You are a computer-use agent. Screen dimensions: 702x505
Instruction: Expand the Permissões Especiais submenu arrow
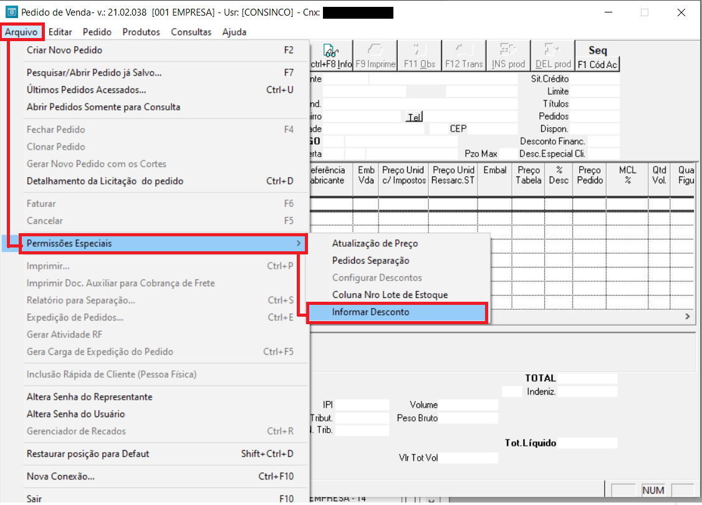pos(298,243)
